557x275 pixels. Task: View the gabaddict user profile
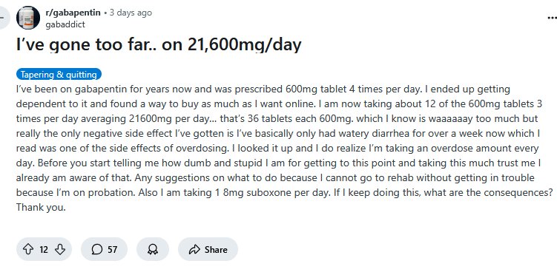tap(65, 24)
